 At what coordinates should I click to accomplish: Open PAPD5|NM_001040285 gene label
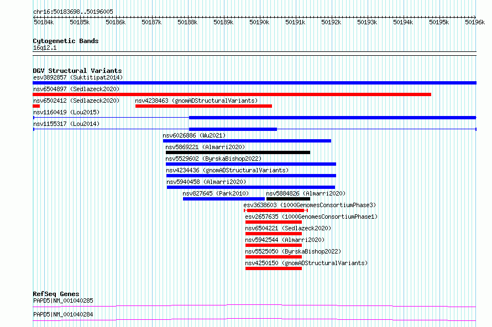point(63,300)
